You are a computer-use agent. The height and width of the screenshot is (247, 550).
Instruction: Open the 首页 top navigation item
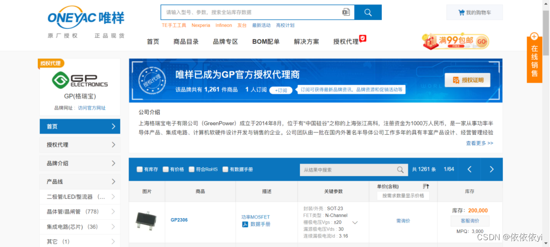[153, 42]
